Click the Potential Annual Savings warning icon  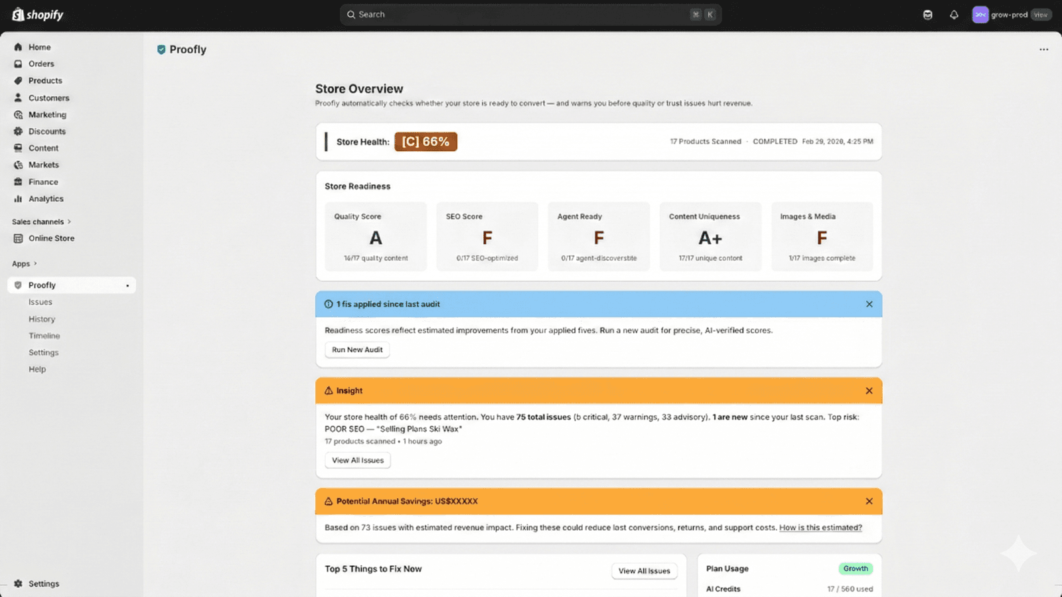coord(329,501)
